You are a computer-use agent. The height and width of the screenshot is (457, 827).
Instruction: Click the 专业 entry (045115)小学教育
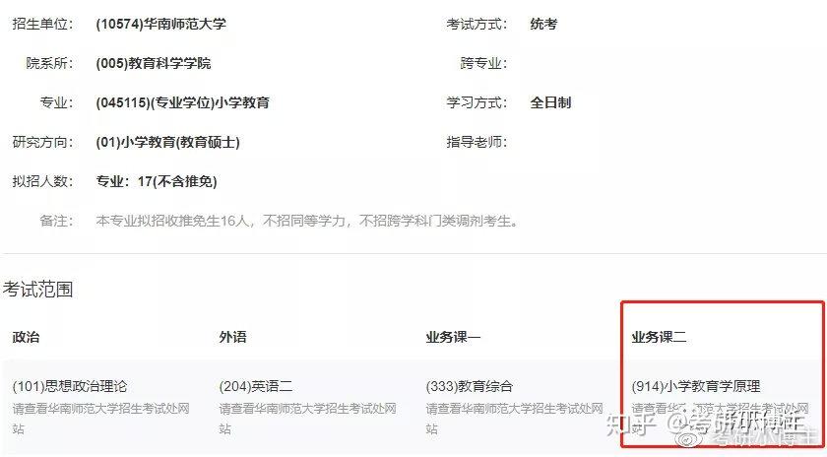tap(182, 102)
